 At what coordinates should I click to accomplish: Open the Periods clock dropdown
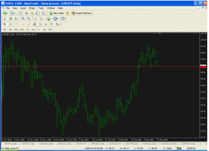point(56,19)
